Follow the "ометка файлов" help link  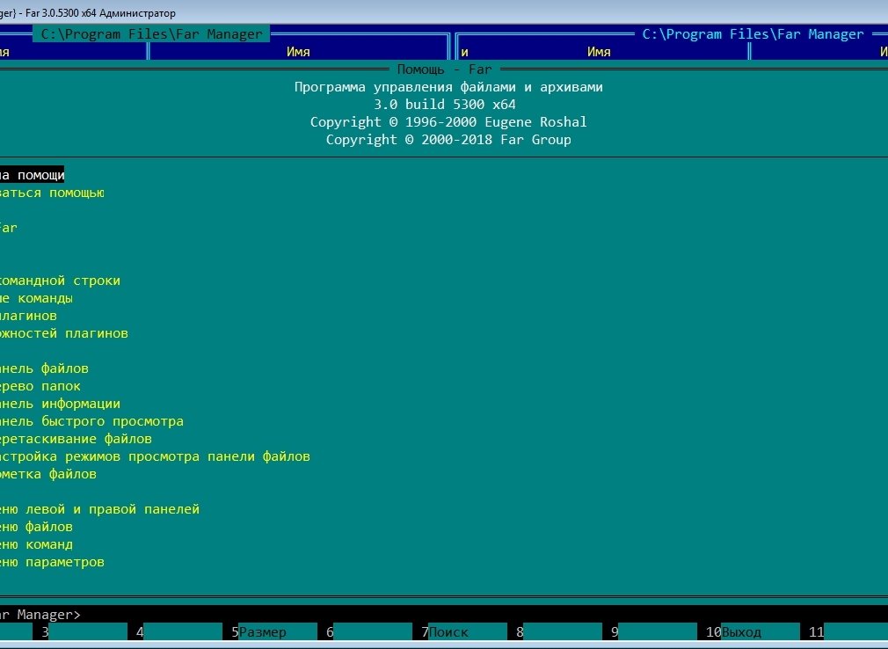48,473
